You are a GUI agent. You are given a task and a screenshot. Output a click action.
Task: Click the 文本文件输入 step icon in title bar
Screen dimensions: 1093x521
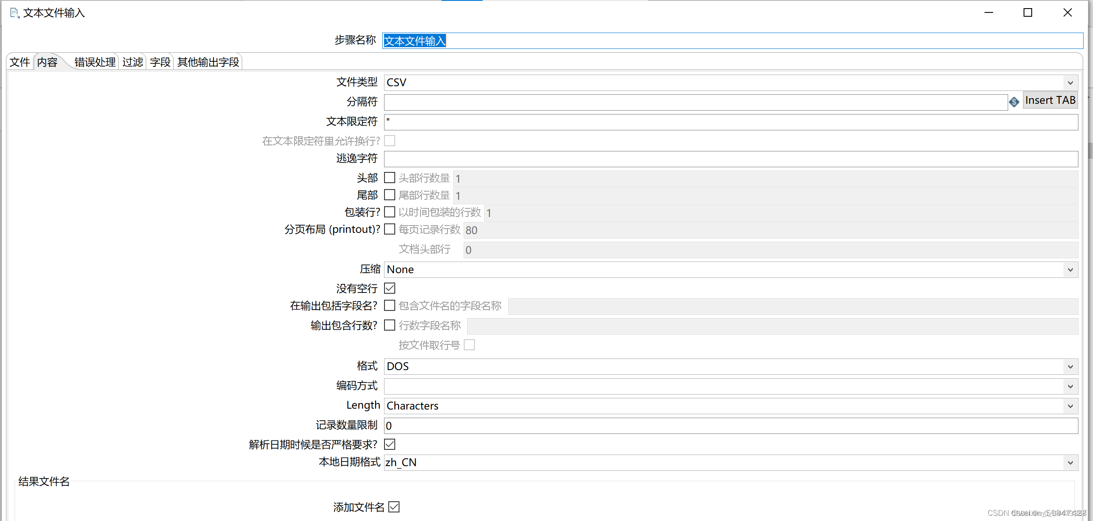point(14,13)
